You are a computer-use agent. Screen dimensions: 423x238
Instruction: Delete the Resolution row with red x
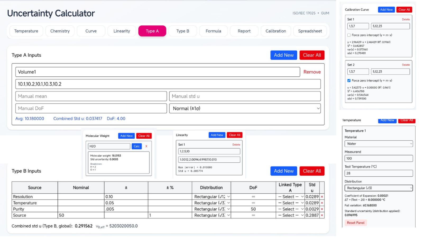(x=322, y=197)
